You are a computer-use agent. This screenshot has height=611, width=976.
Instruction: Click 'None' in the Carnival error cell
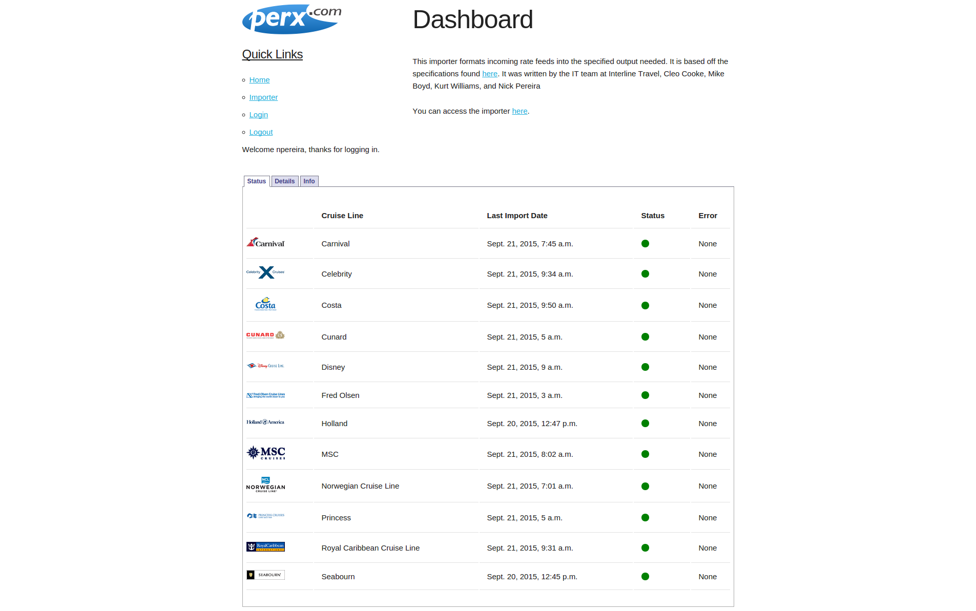pos(708,244)
